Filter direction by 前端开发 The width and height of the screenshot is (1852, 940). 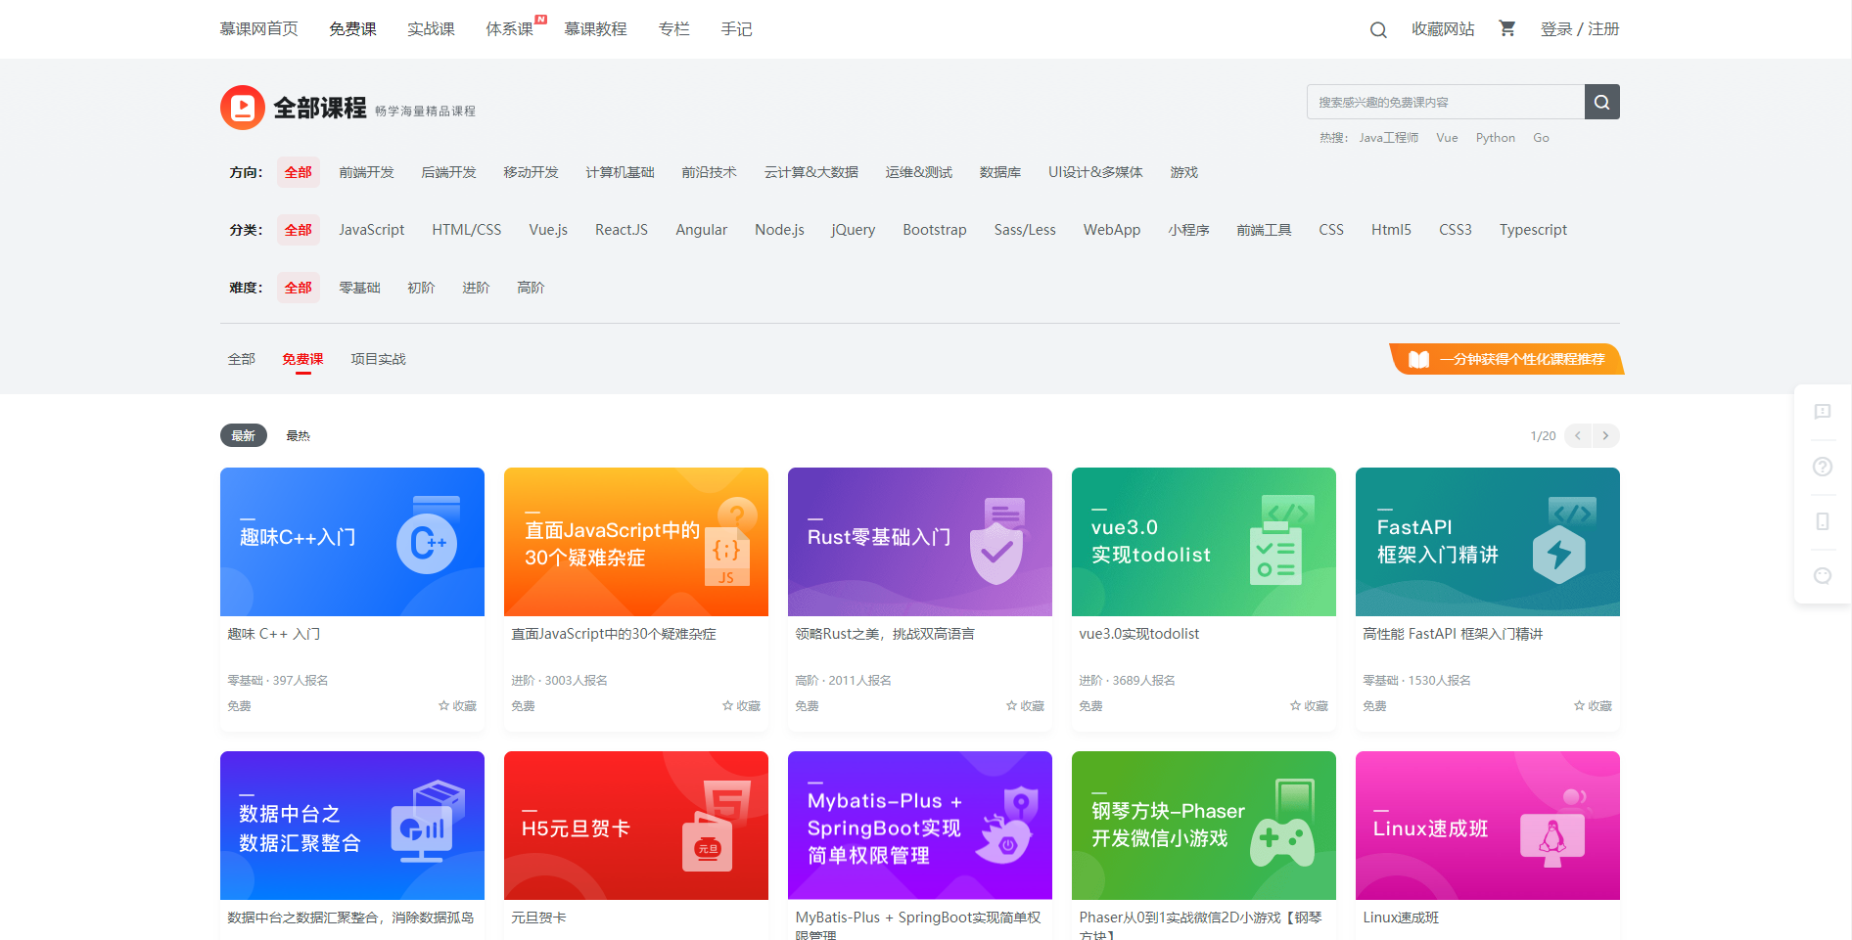click(366, 172)
